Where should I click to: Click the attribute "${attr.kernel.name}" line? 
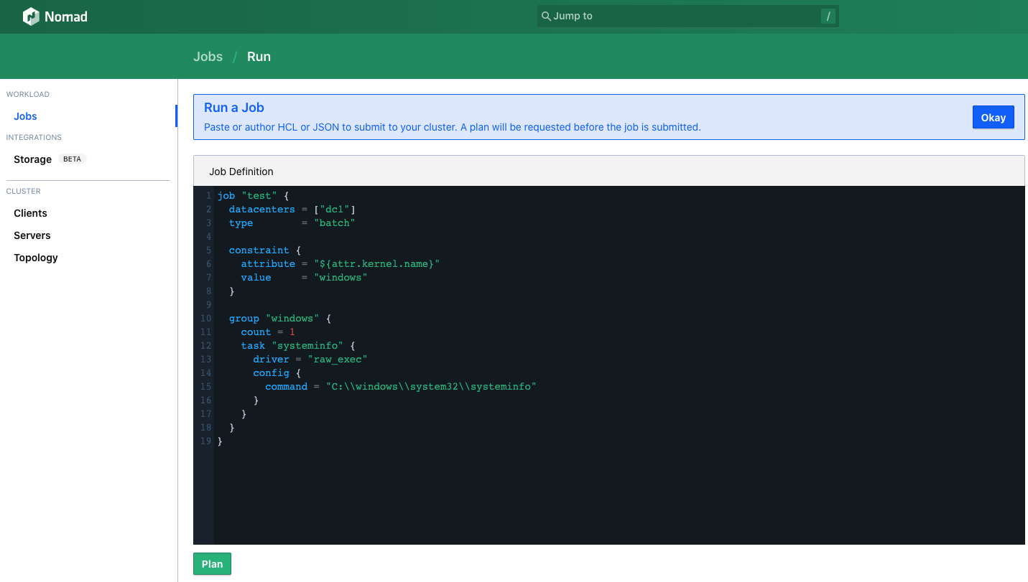pyautogui.click(x=341, y=264)
